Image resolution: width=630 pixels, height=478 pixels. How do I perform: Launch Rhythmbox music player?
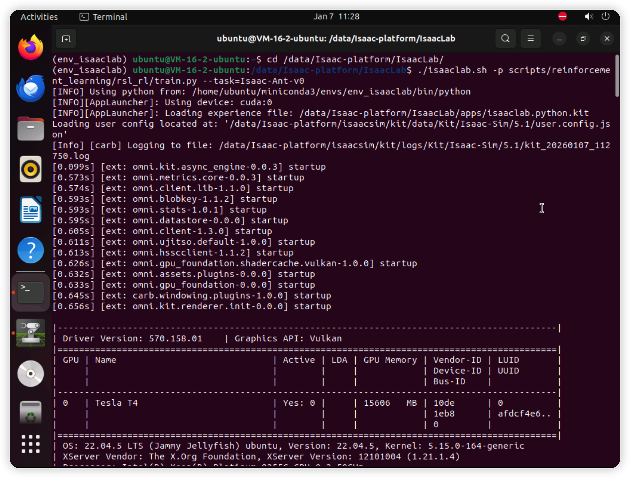(x=31, y=169)
